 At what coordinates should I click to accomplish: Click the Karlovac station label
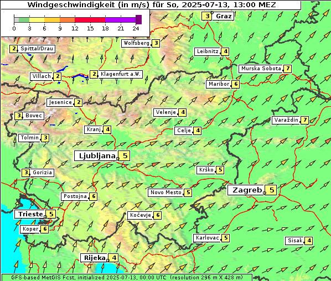click(207, 238)
